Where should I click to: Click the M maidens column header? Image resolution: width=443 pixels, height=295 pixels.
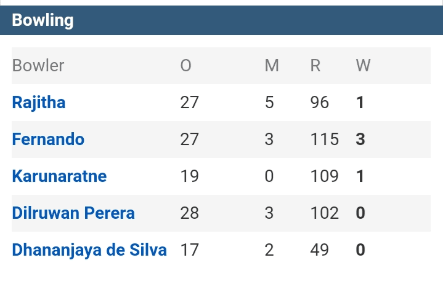coord(272,66)
